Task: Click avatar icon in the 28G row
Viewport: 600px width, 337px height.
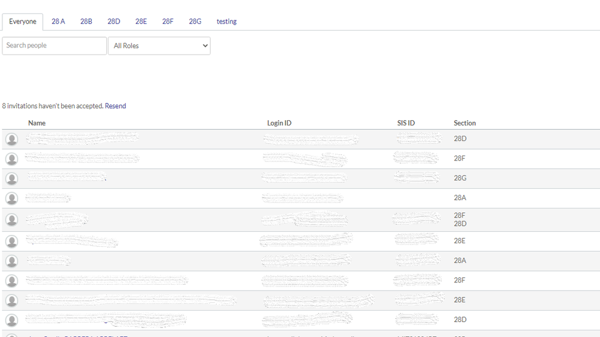Action: tap(11, 178)
